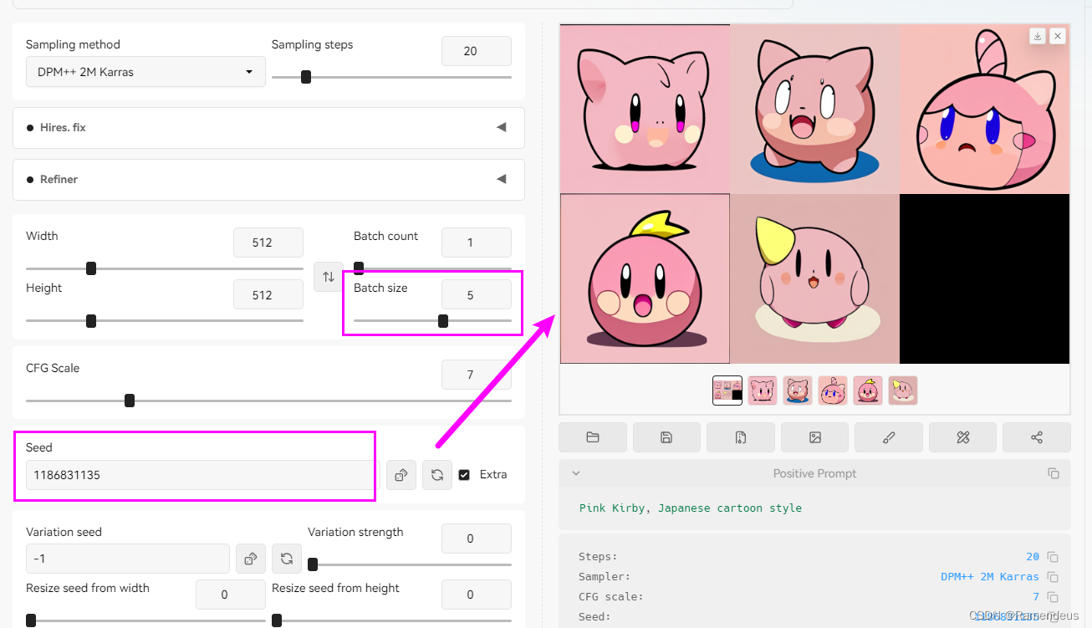Image resolution: width=1092 pixels, height=628 pixels.
Task: Open bottom-left round Kirby with yellow crest
Action: pyautogui.click(x=645, y=278)
